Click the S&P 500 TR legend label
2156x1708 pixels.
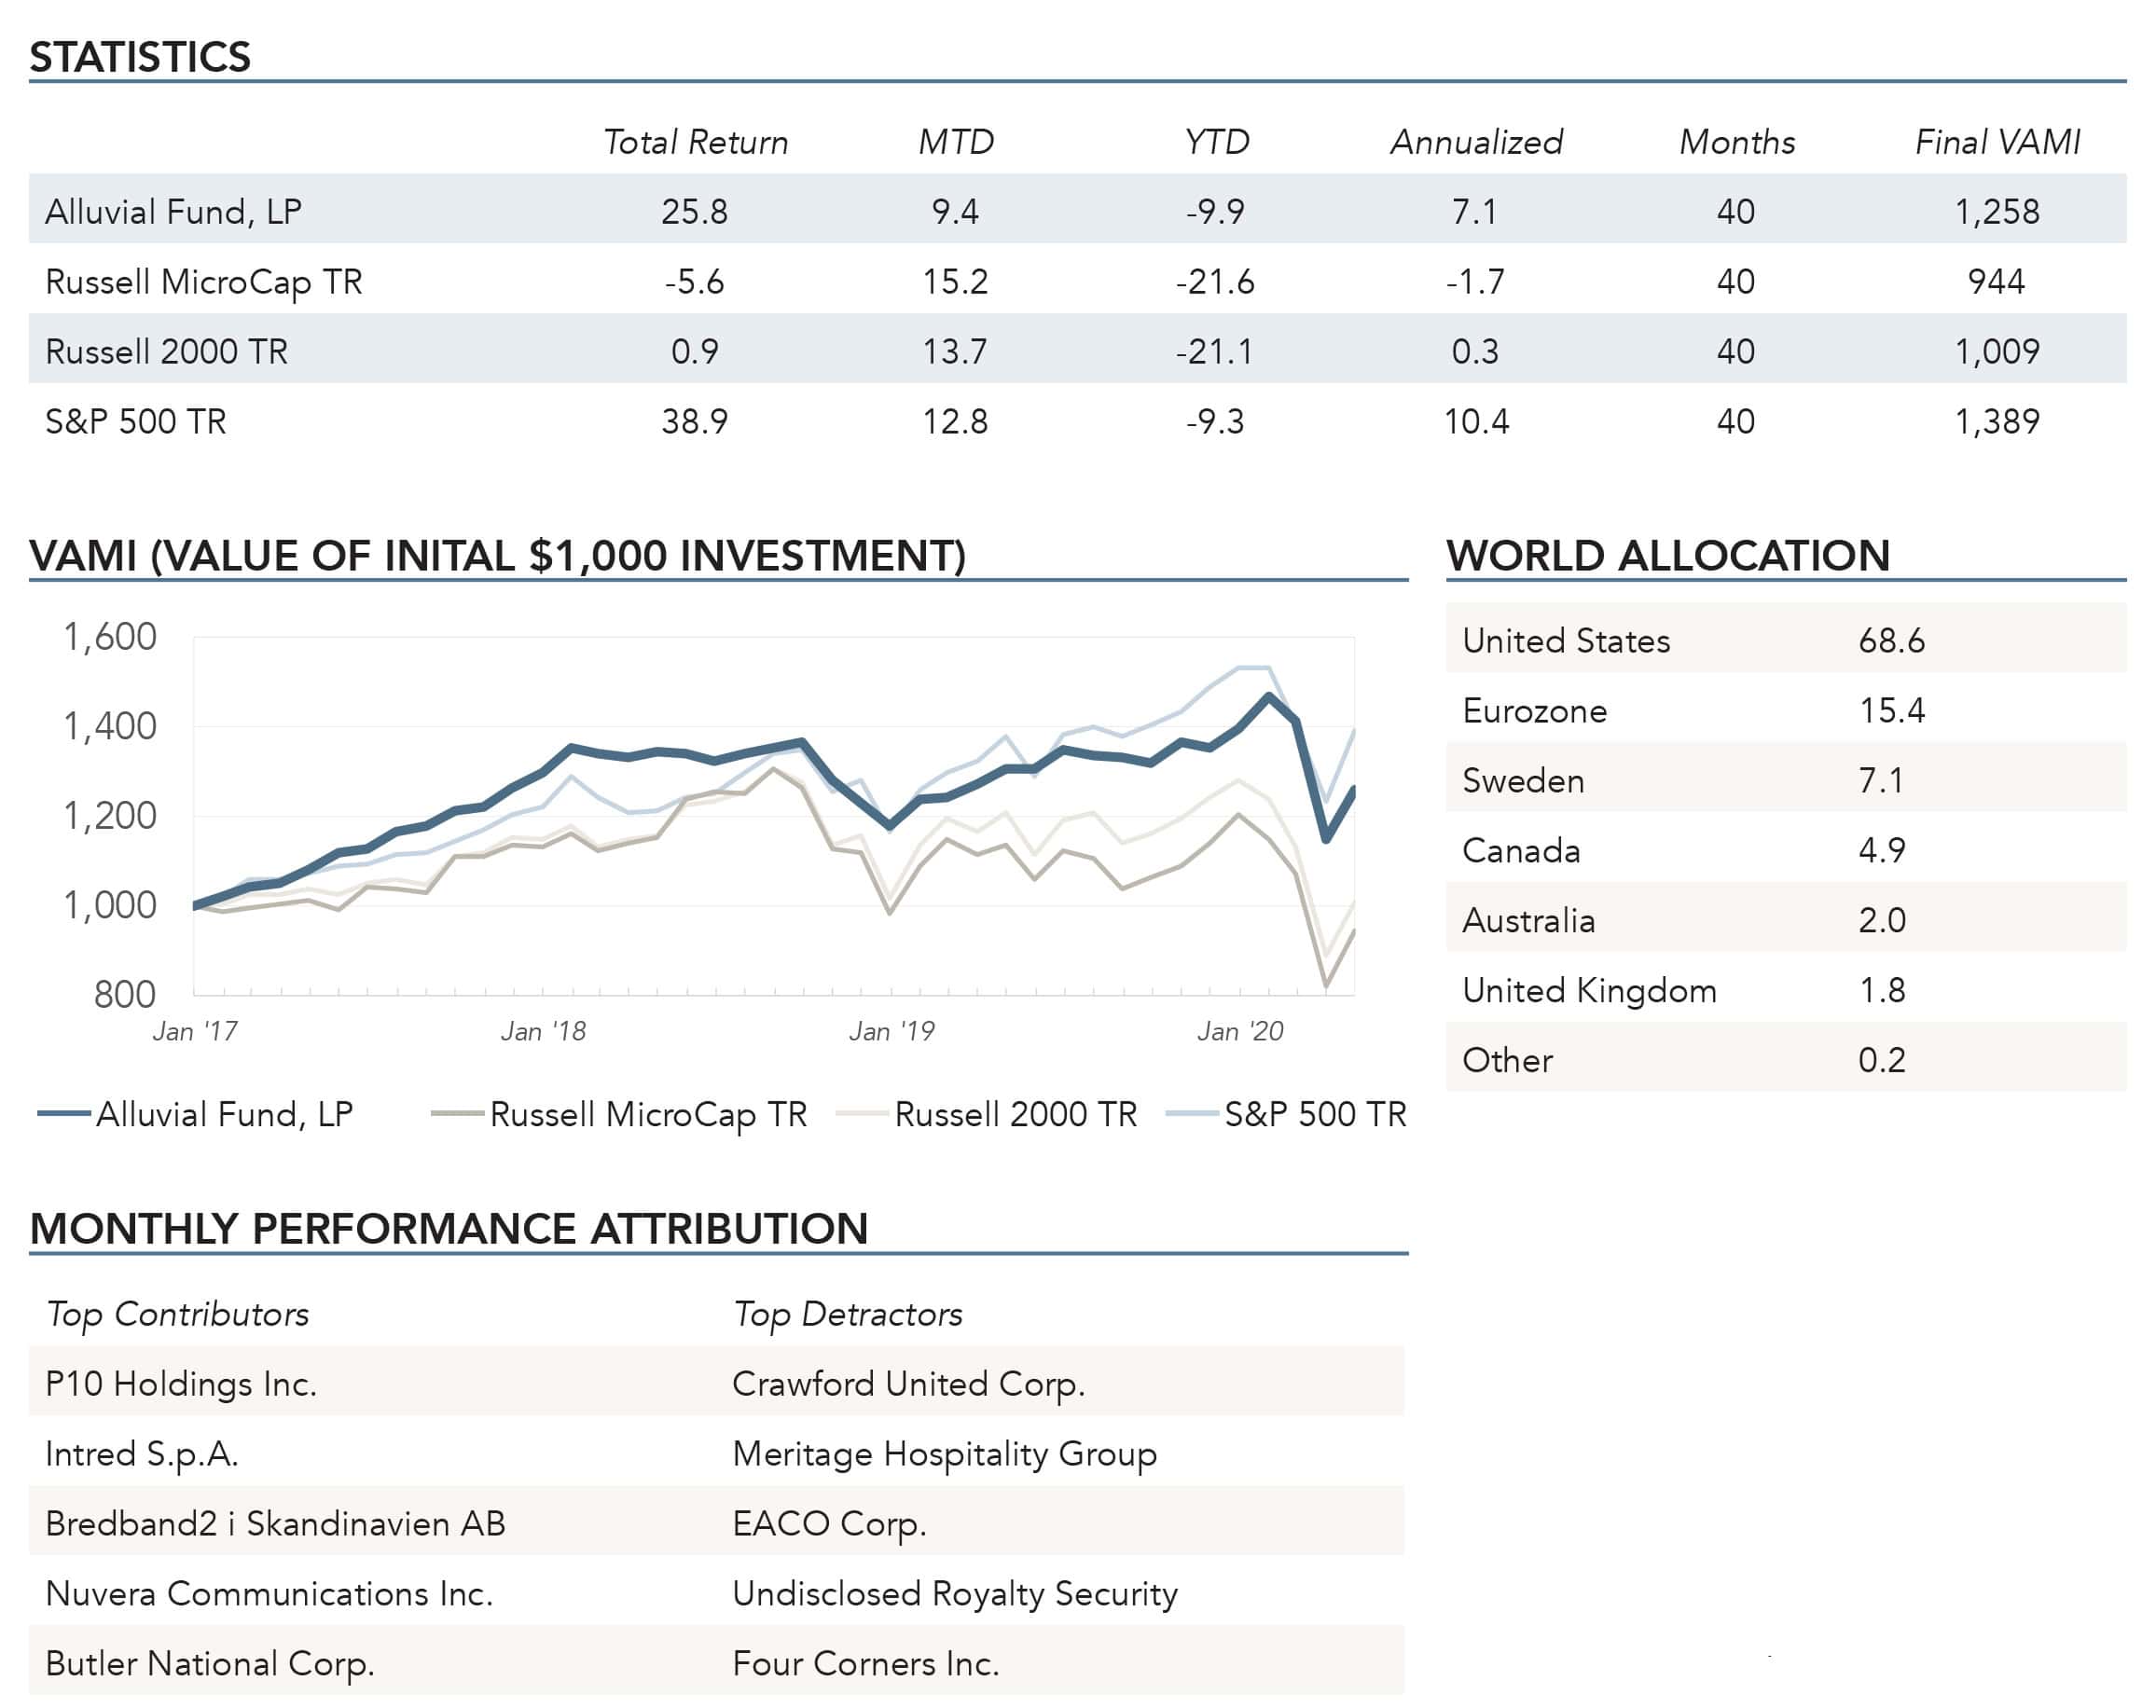(1314, 1114)
